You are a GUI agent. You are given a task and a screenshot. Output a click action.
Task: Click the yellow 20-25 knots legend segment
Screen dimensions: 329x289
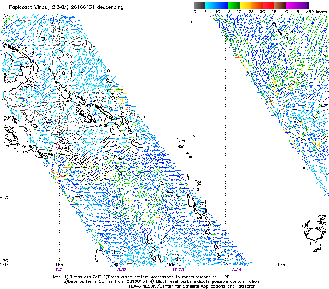[x=245, y=5]
